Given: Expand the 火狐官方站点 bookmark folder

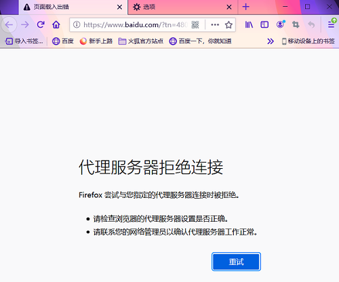Looking at the screenshot, I should 141,41.
